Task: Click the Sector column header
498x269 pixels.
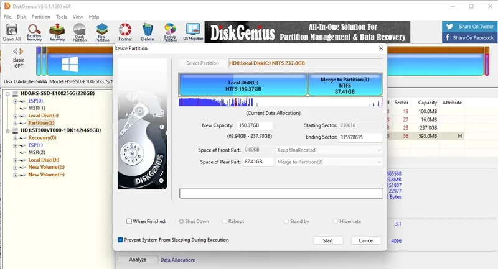Action: (x=401, y=103)
